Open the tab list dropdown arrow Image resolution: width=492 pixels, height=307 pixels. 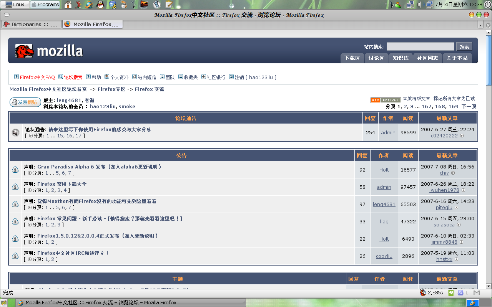pos(480,25)
